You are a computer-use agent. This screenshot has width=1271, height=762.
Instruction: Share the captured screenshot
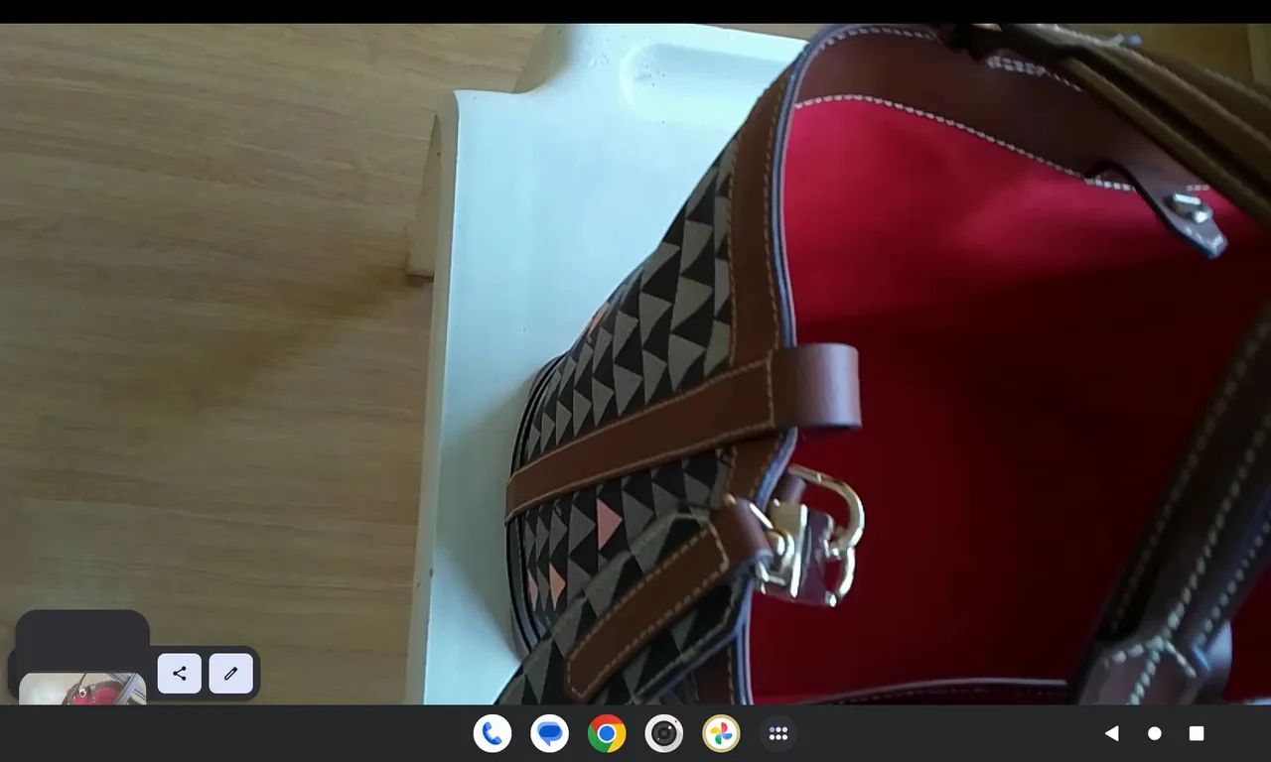click(180, 674)
